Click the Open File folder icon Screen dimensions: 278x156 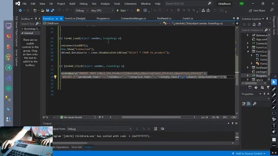[x=43, y=10]
